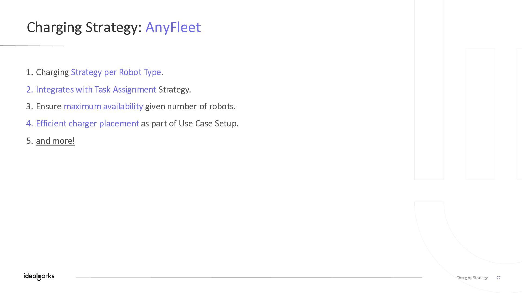Click 'Strategy per Robot Type' text
This screenshot has width=522, height=293.
tap(116, 72)
